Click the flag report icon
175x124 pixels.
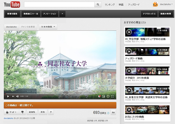[x=51, y=112]
